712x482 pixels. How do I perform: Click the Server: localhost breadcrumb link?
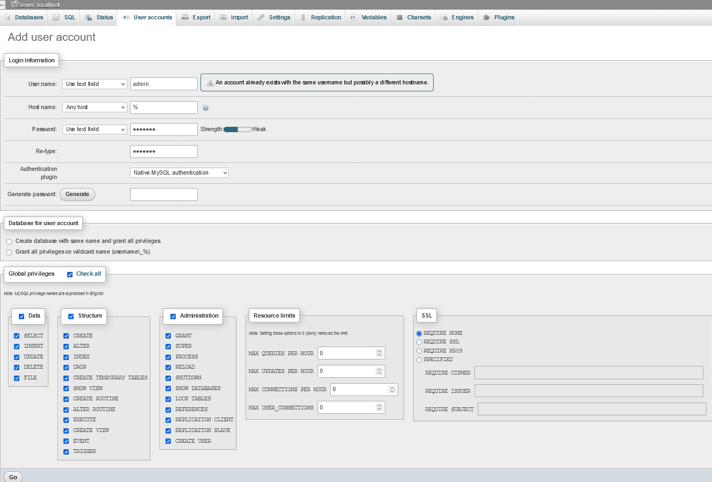(x=39, y=5)
